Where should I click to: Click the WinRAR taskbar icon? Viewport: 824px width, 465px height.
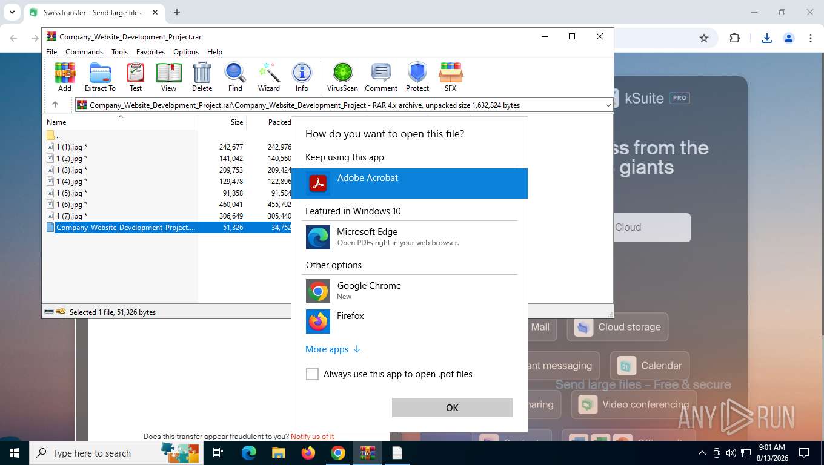click(368, 453)
